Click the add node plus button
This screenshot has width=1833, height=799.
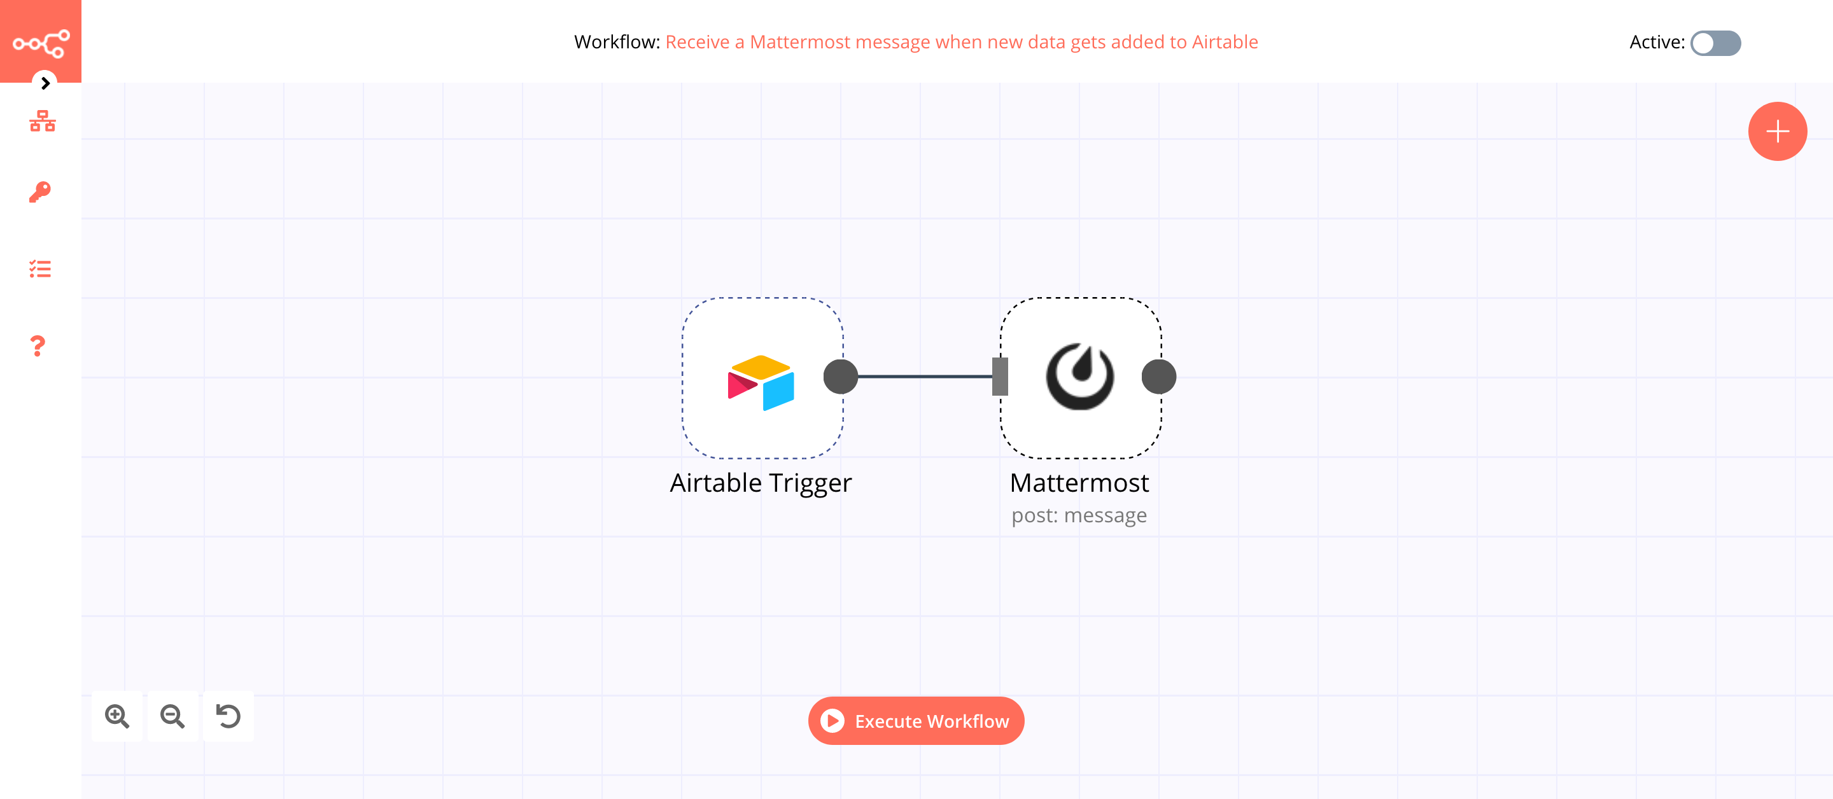1777,130
